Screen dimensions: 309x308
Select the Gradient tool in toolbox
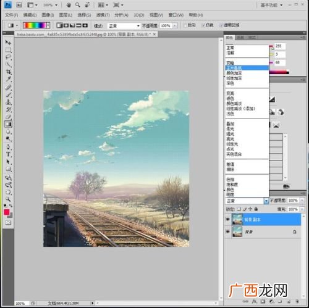pyautogui.click(x=8, y=124)
